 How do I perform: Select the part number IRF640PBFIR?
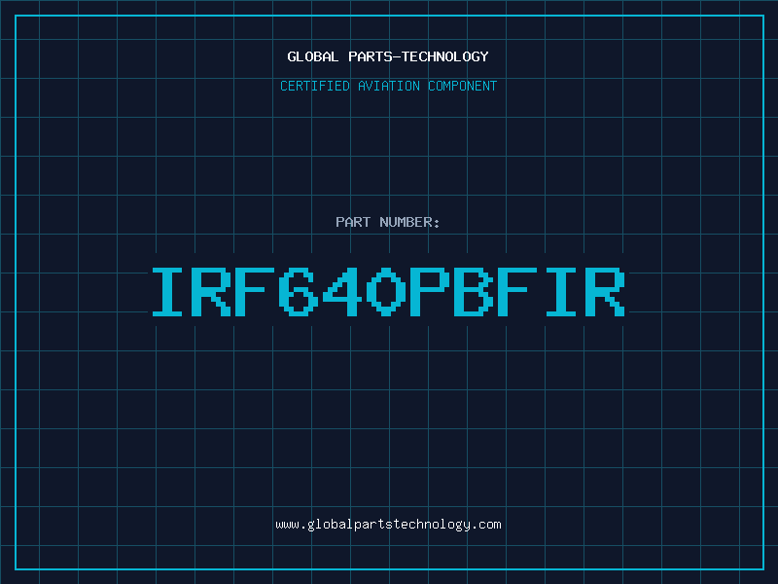click(x=388, y=291)
